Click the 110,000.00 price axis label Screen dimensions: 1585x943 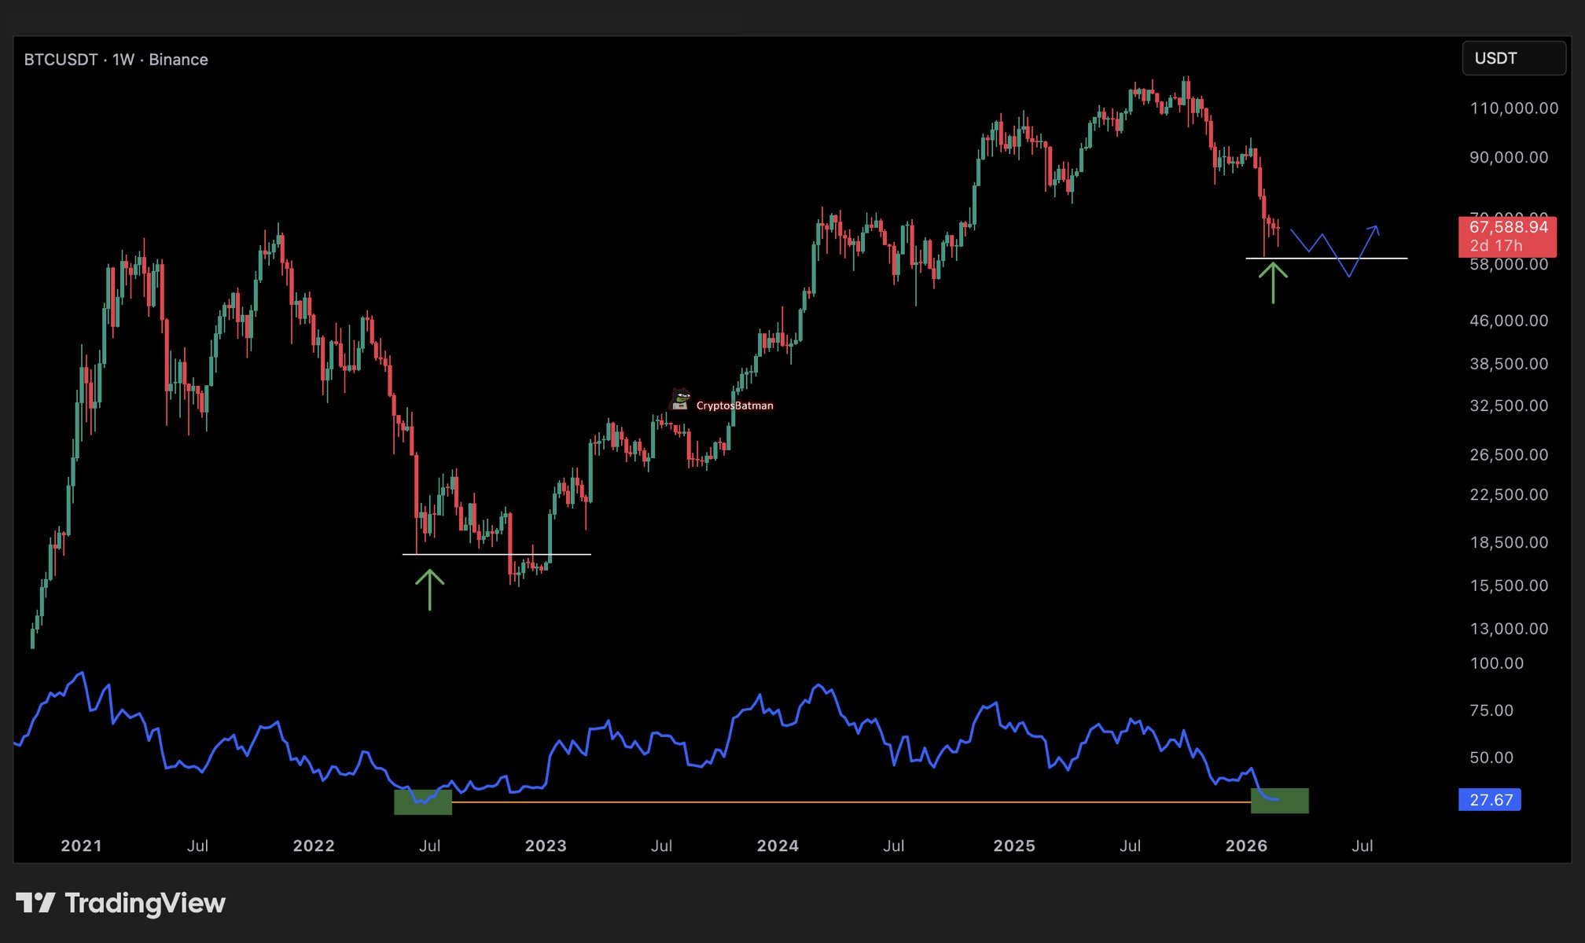(x=1513, y=108)
